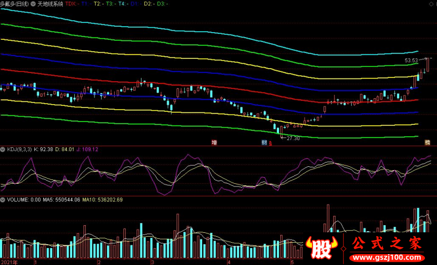Open the VOLUME indicator dropdown arrow
The width and height of the screenshot is (437, 265).
pyautogui.click(x=3, y=200)
